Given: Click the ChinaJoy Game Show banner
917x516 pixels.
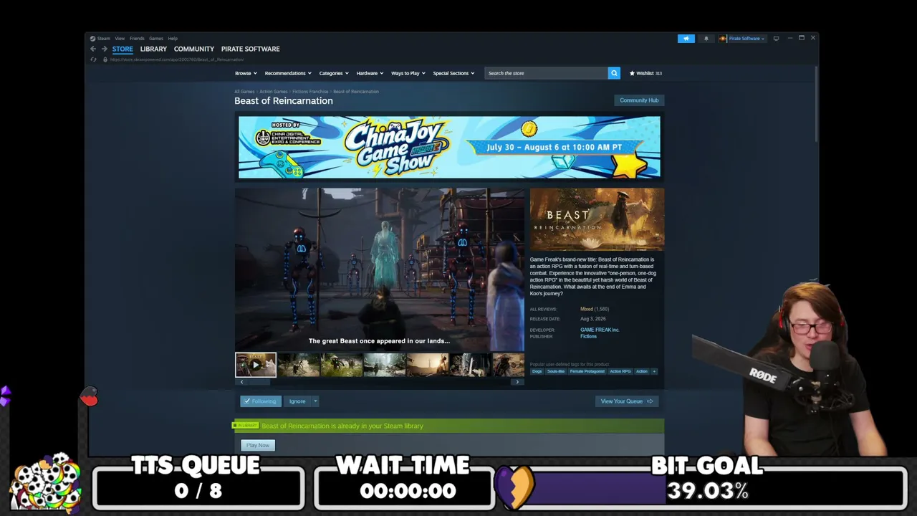Looking at the screenshot, I should click(449, 147).
